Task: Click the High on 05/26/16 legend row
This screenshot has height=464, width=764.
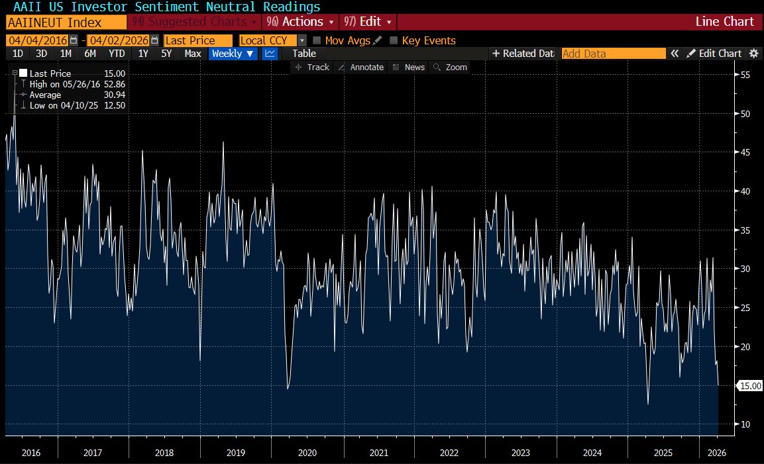Action: click(x=72, y=84)
